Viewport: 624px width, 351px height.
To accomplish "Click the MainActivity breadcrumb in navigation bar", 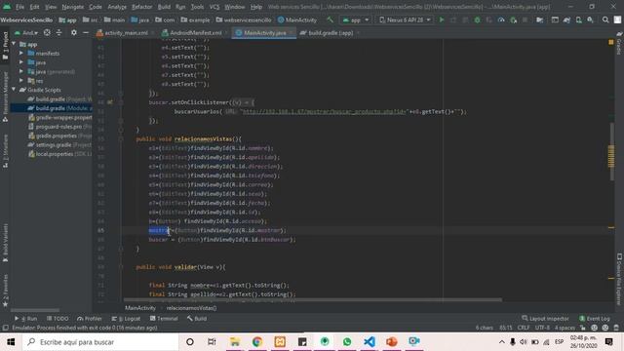I will 297,19.
